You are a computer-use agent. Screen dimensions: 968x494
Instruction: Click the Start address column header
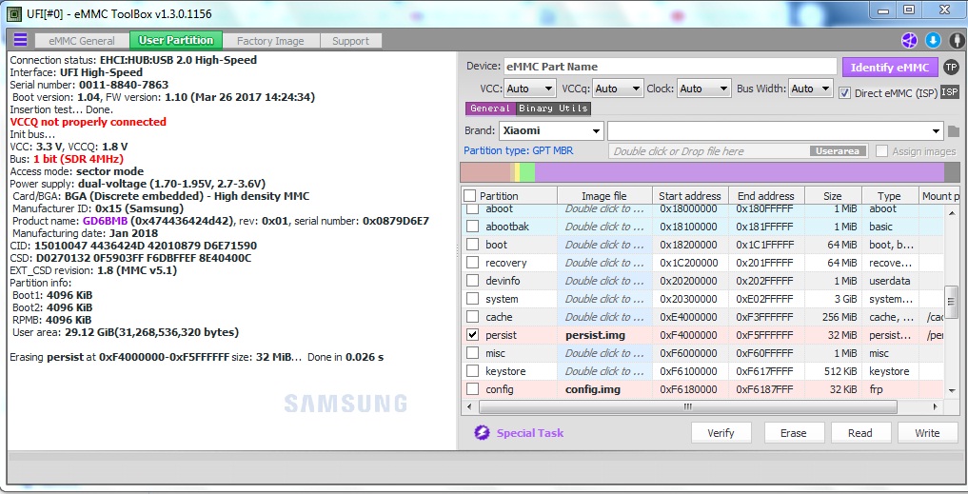point(690,196)
